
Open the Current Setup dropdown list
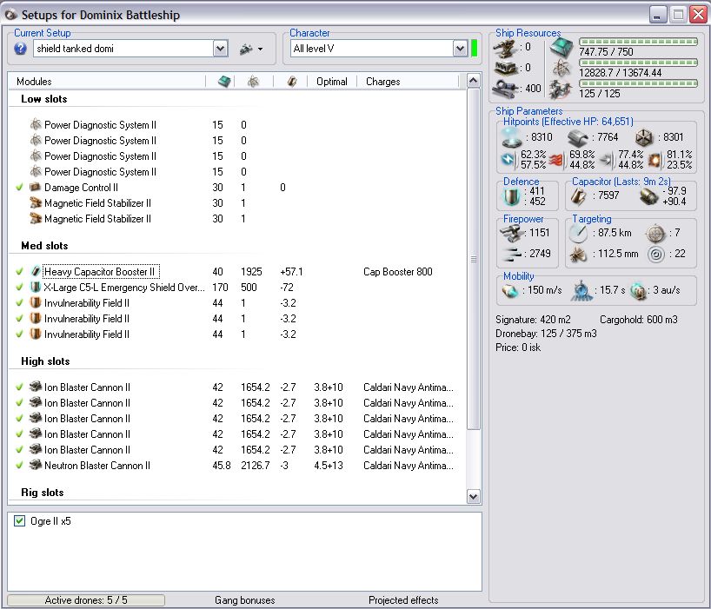(x=220, y=50)
